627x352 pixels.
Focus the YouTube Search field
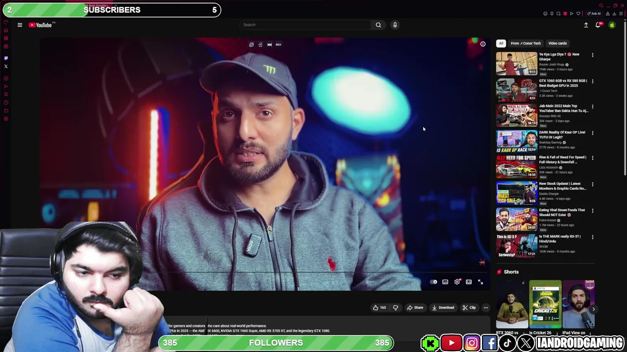[305, 24]
